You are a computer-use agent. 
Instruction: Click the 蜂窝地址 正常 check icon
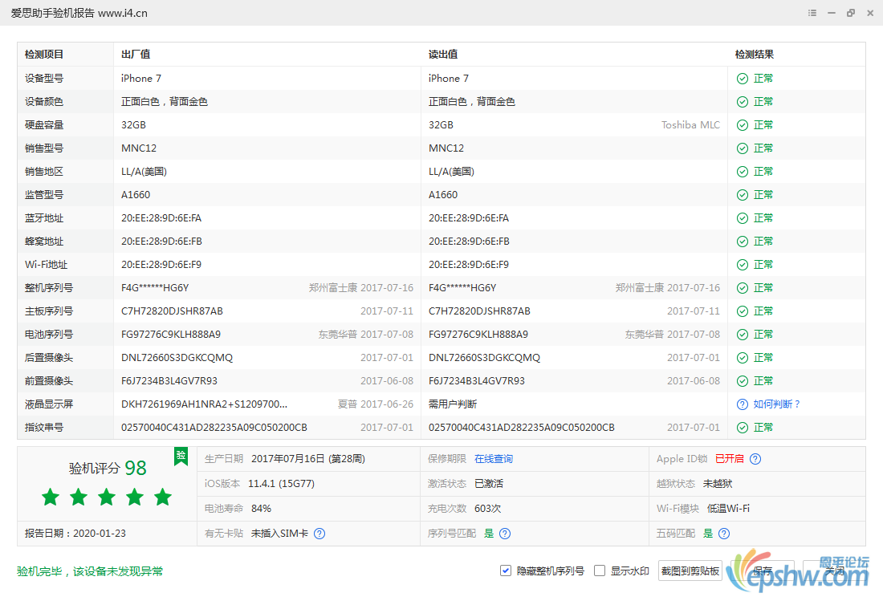pyautogui.click(x=743, y=241)
